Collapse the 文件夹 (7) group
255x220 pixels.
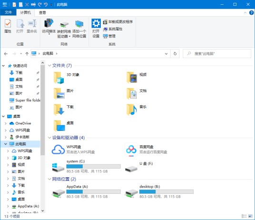tap(49, 65)
